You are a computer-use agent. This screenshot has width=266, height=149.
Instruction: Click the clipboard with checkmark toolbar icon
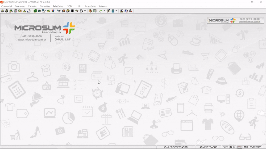point(29,11)
